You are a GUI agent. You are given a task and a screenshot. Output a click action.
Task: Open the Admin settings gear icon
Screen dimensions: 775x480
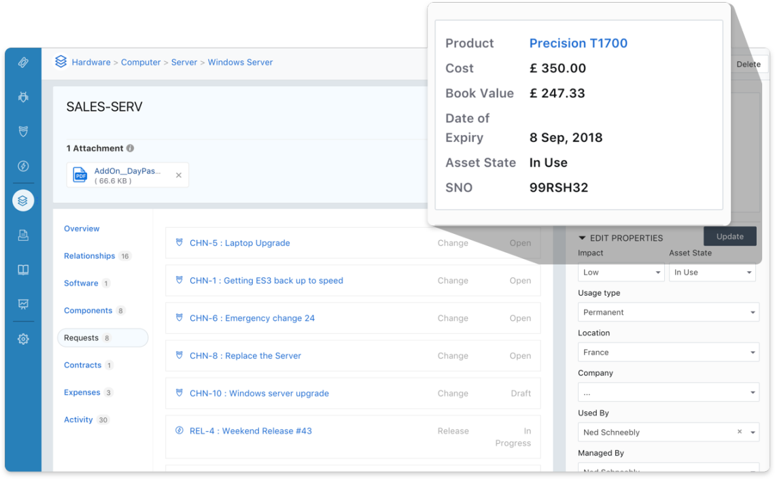pos(23,339)
